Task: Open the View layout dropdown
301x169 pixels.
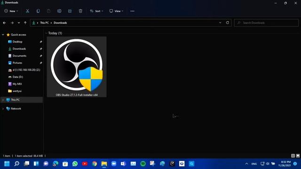Action: pos(116,11)
